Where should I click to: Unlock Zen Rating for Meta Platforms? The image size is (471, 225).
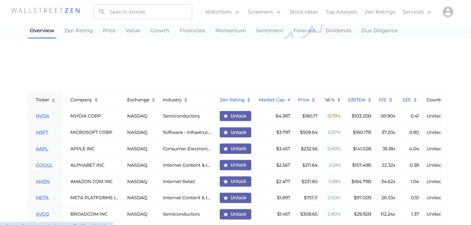pos(235,198)
